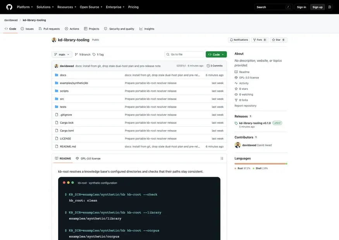Click the Sign in button
This screenshot has height=240, width=339.
[301, 7]
